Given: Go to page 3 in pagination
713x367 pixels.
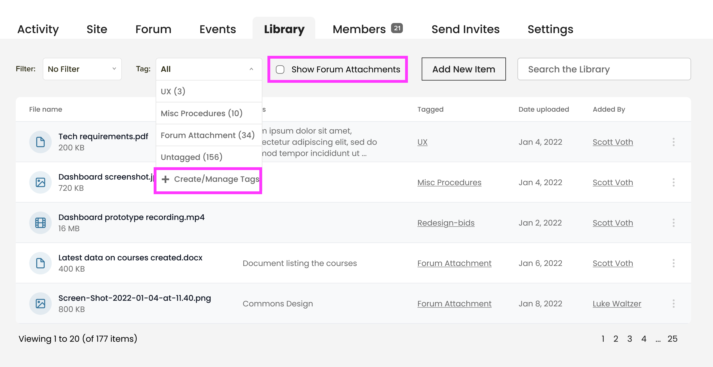Looking at the screenshot, I should tap(630, 339).
